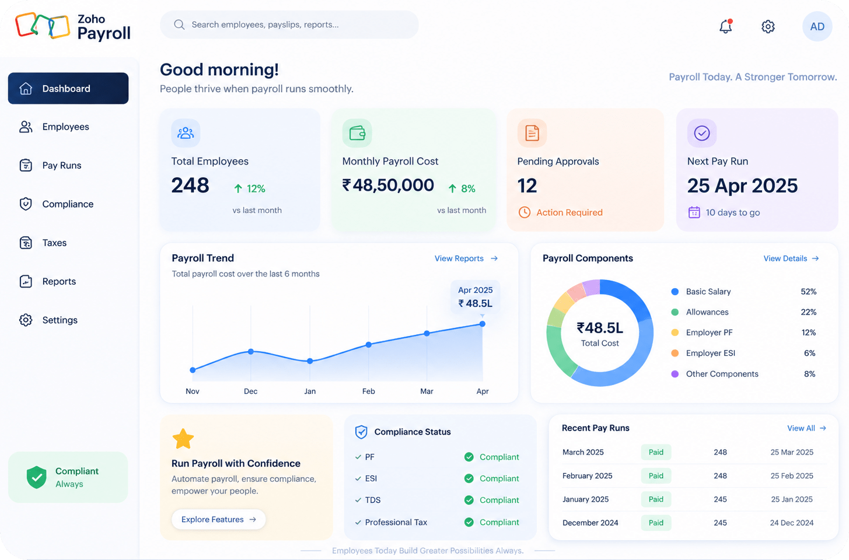Viewport: 849px width, 560px height.
Task: Click the gold star icon
Action: click(183, 439)
